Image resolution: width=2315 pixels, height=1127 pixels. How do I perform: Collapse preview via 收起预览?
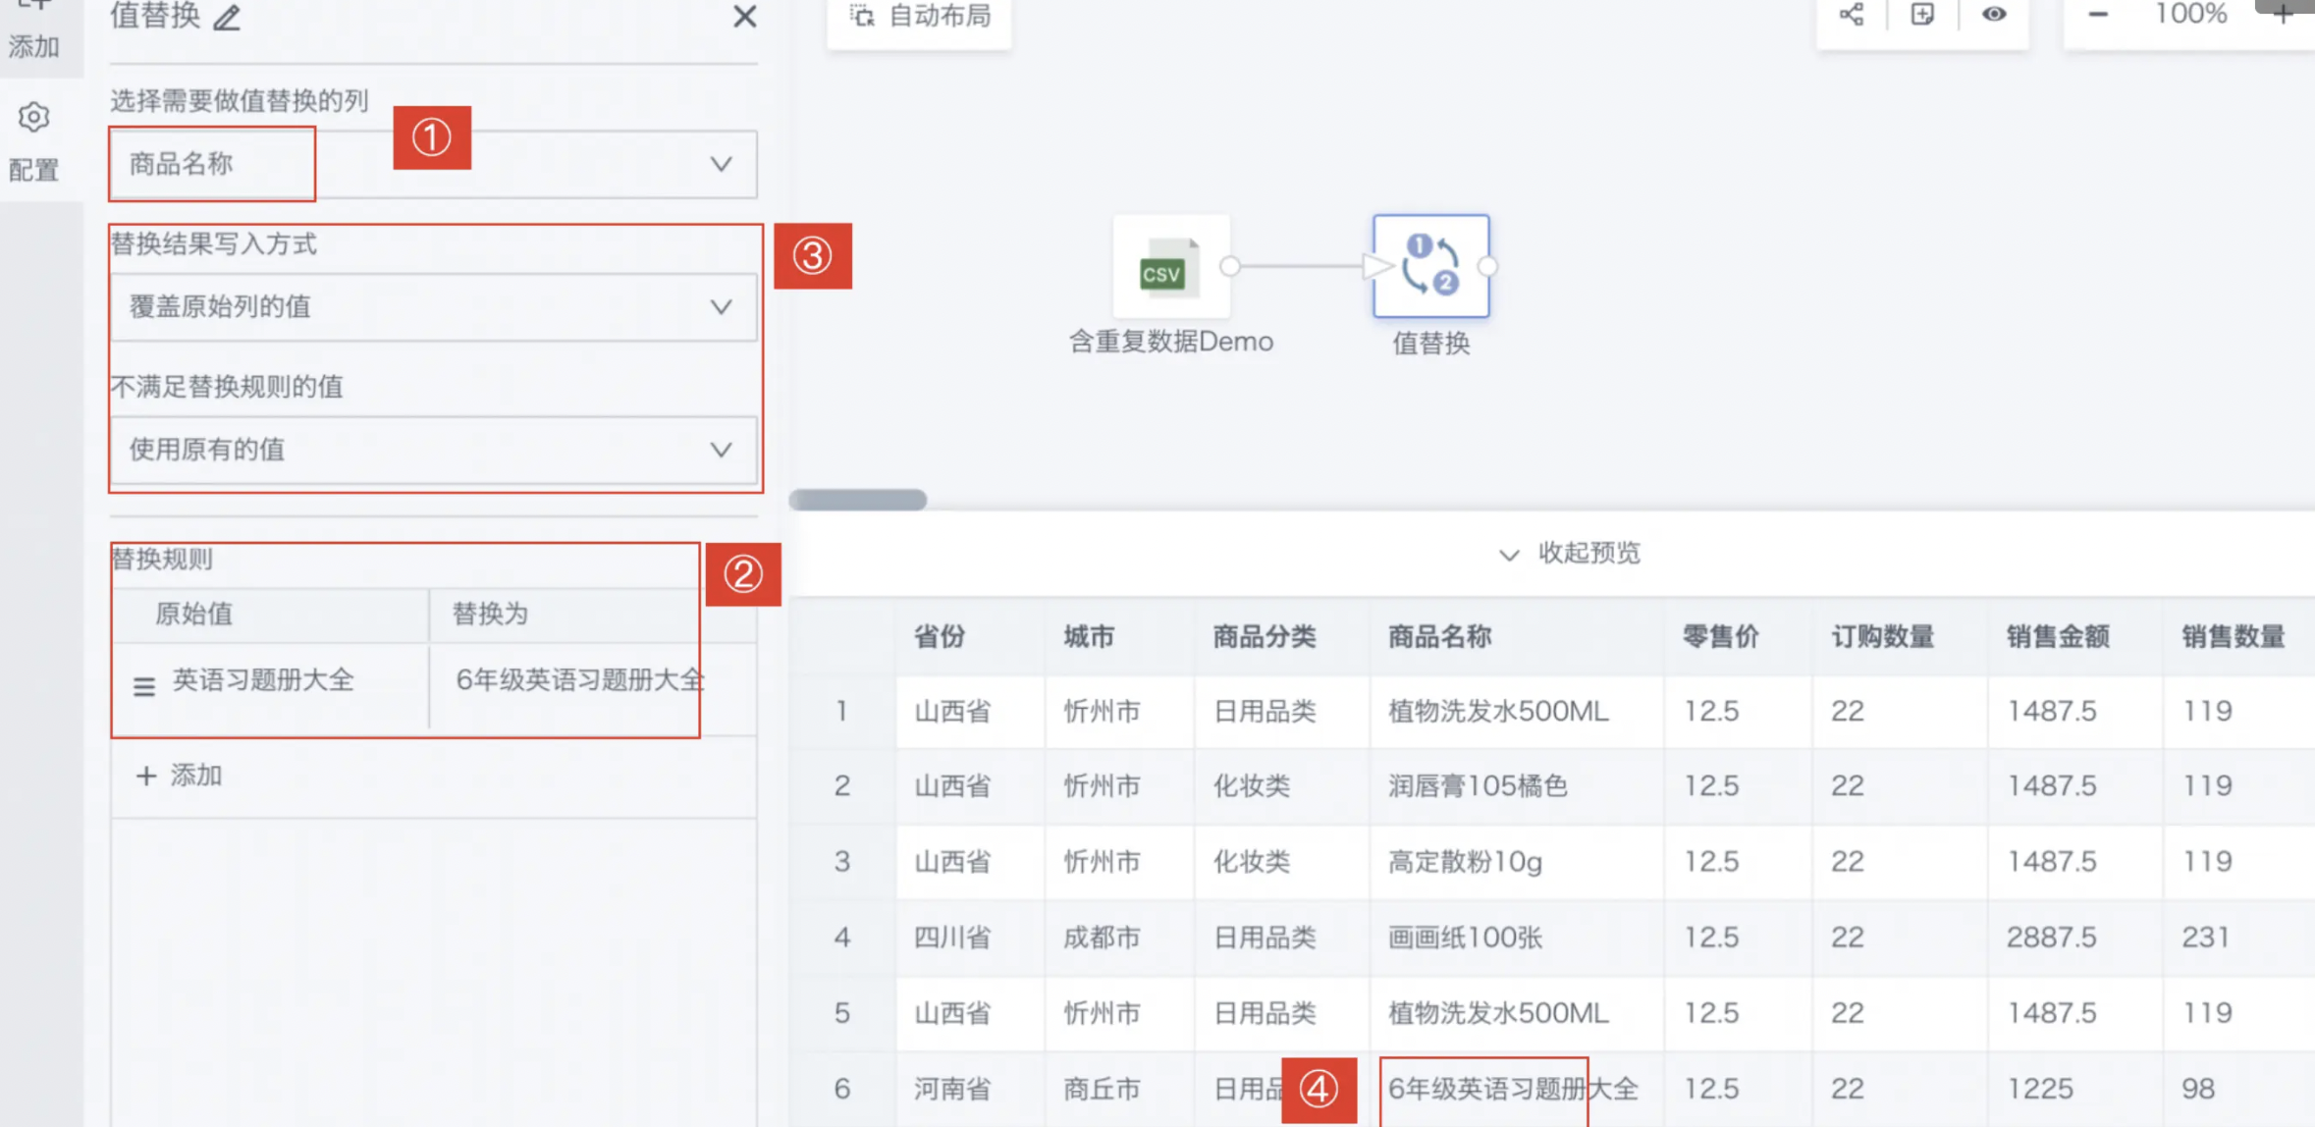[1571, 554]
